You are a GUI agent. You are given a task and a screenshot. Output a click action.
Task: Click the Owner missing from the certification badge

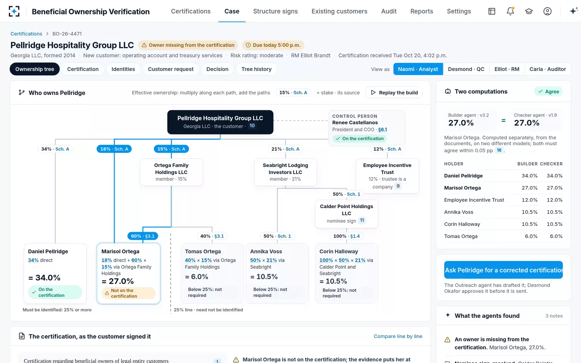pyautogui.click(x=188, y=45)
